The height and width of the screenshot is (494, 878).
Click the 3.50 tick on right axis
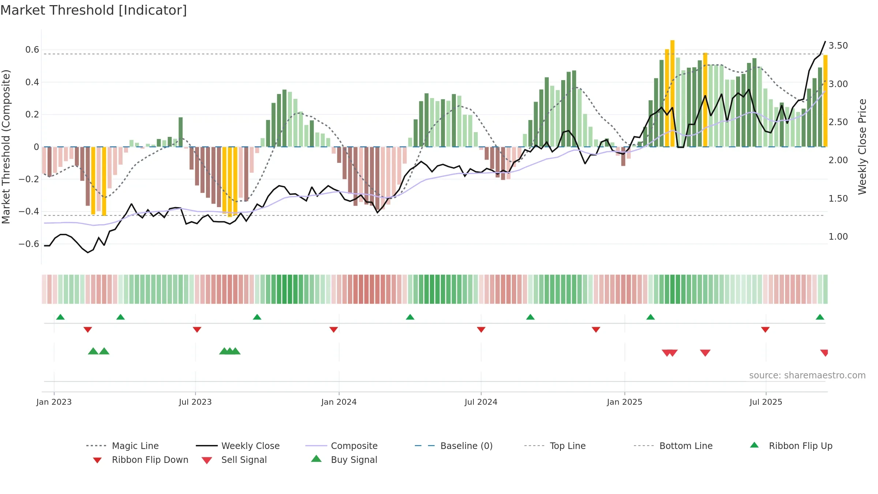click(838, 46)
